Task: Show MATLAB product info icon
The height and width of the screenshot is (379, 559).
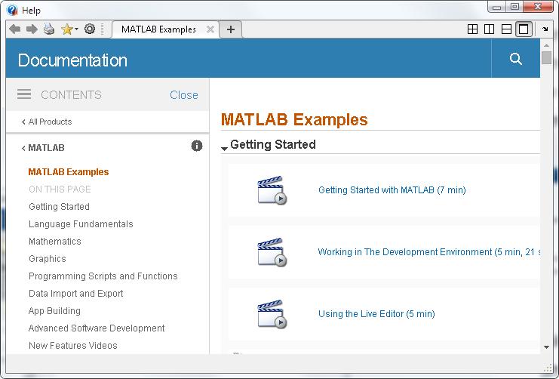Action: (196, 146)
